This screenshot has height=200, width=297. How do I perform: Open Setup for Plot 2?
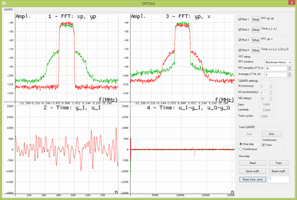coord(255,30)
